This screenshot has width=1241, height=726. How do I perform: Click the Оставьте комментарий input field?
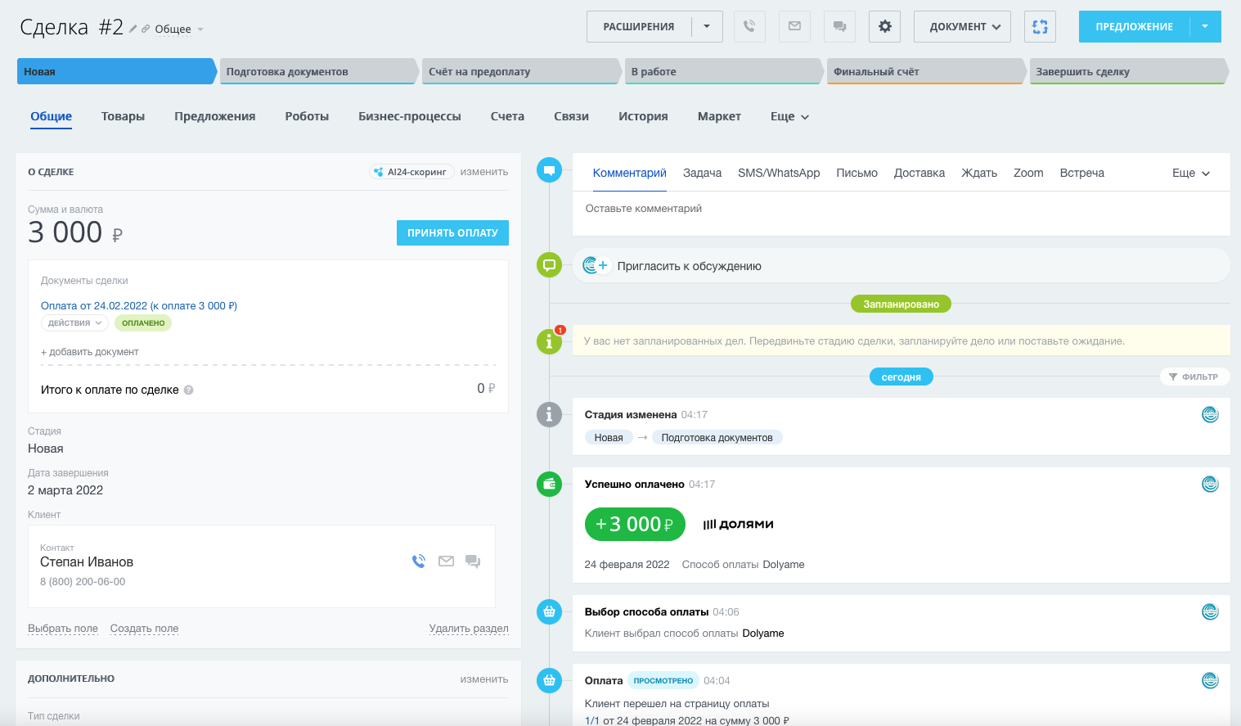click(902, 213)
